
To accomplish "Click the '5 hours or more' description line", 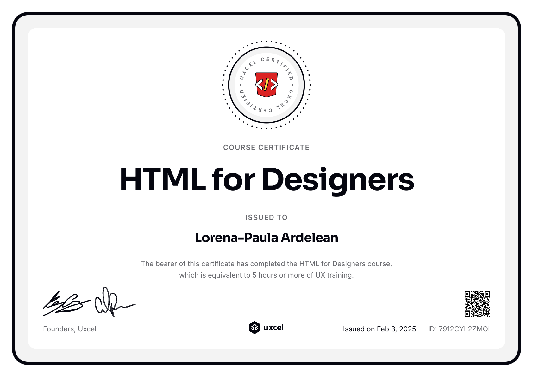I will [266, 275].
